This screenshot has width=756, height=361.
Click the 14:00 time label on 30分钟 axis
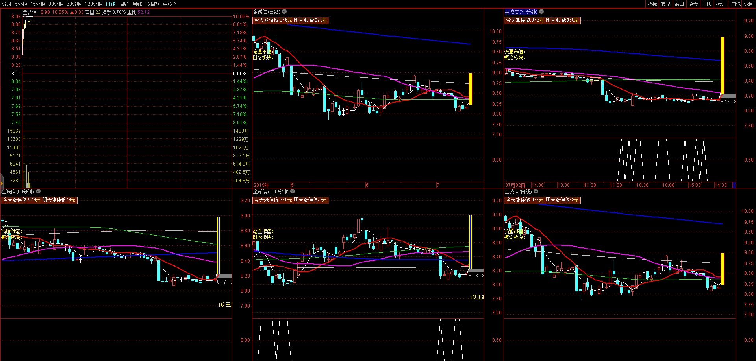(x=537, y=185)
